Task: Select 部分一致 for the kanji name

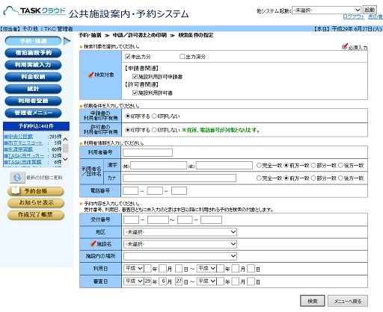Action: pos(313,165)
